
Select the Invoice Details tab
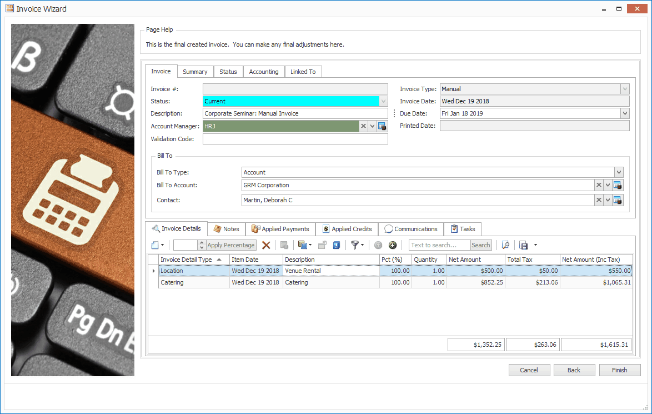coord(176,228)
